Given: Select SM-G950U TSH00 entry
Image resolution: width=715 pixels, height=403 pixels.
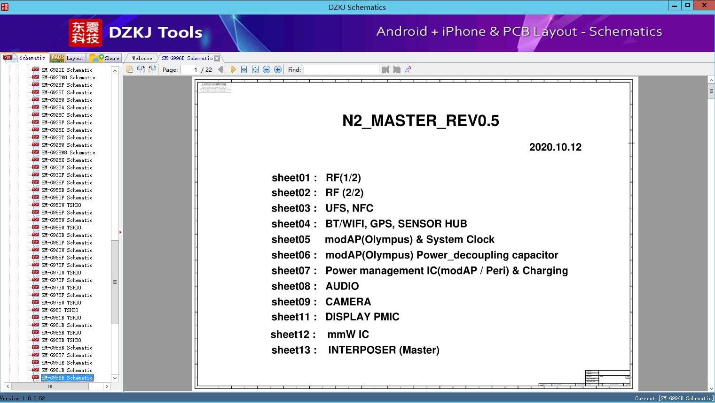Looking at the screenshot, I should (61, 205).
